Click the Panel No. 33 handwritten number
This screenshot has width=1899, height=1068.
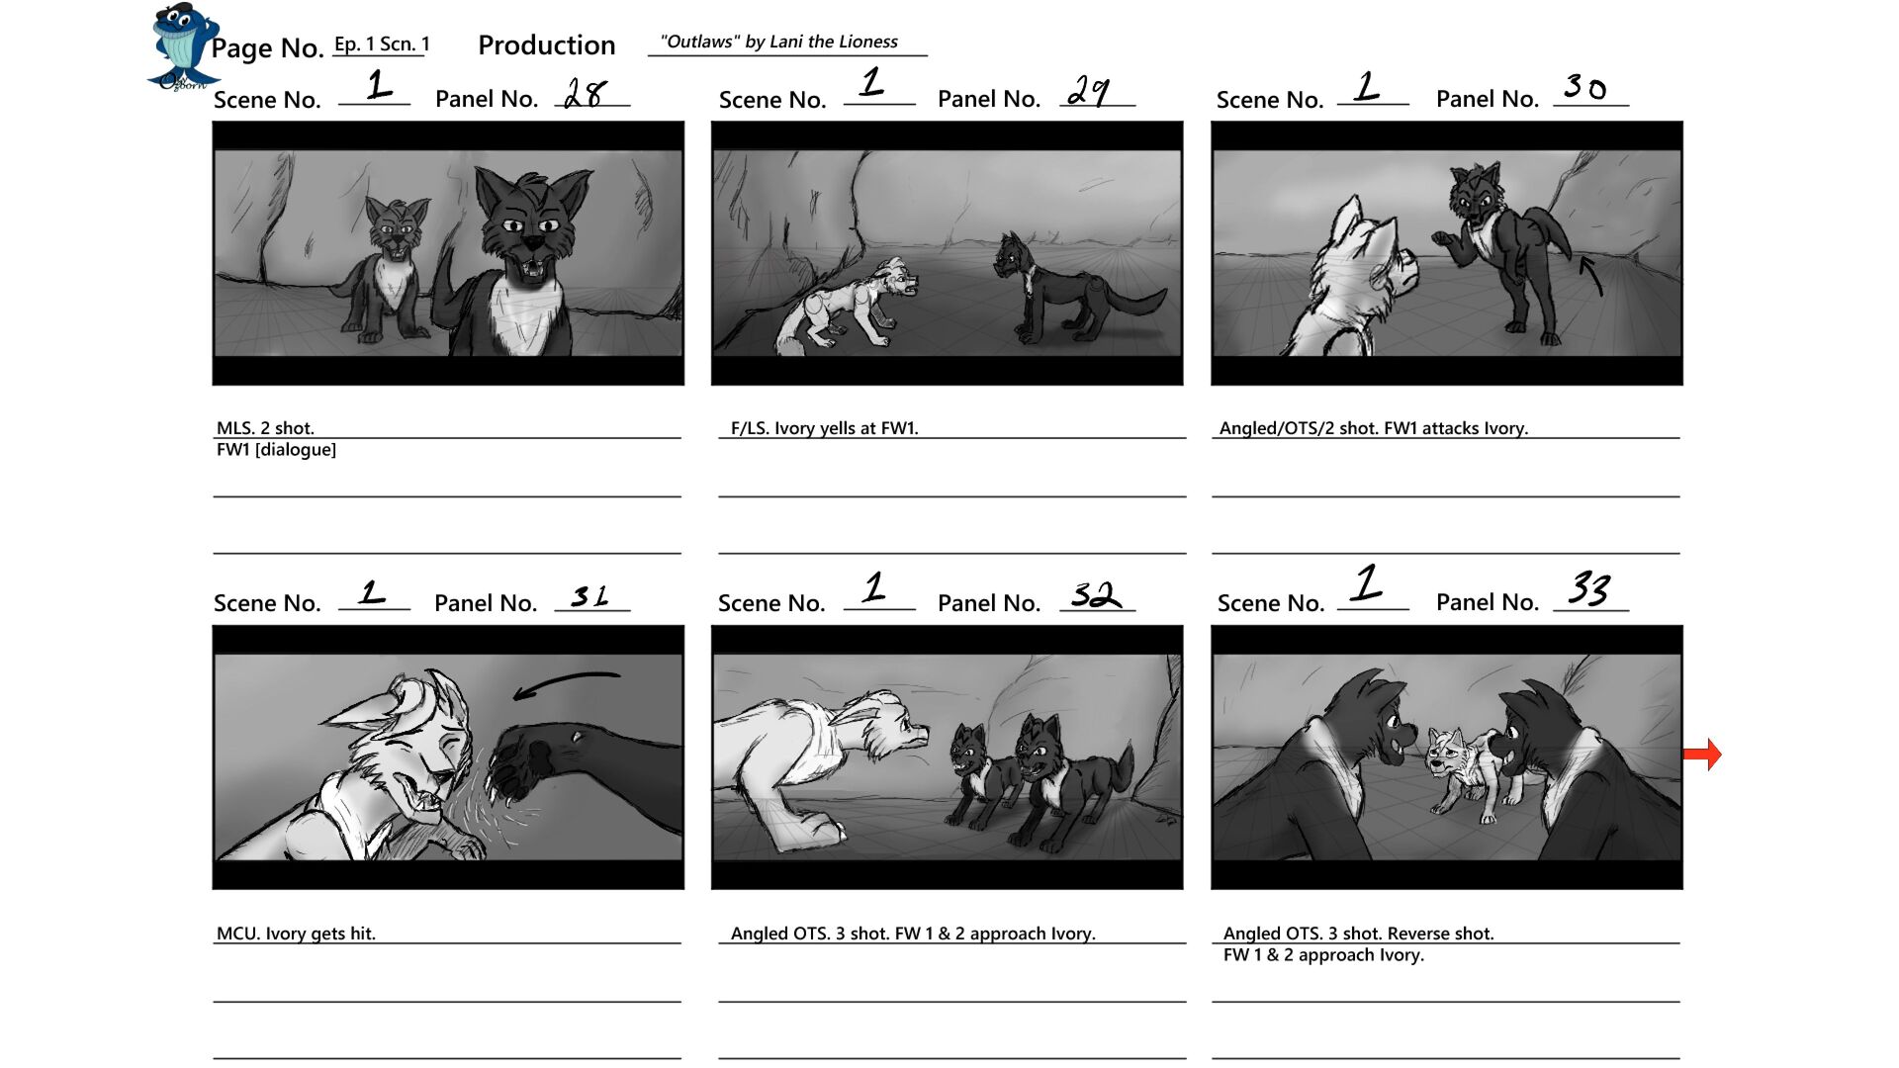pos(1589,589)
